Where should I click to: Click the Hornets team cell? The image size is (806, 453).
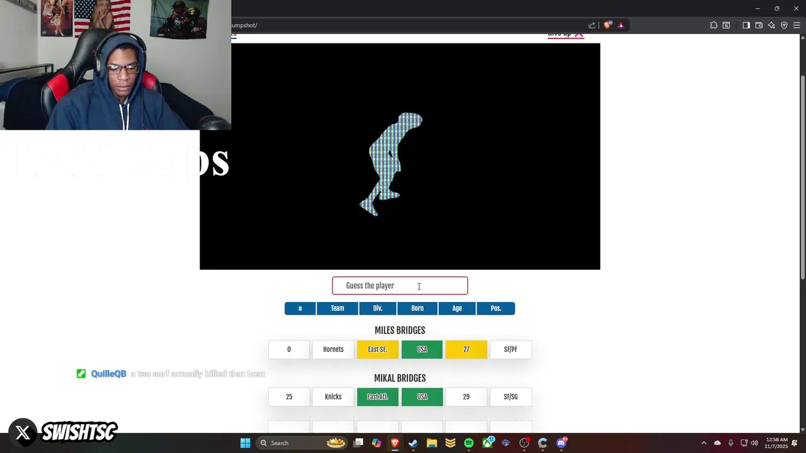coord(333,349)
